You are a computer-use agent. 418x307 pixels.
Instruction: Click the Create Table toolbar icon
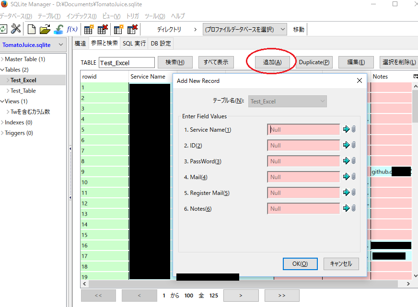tap(89, 29)
